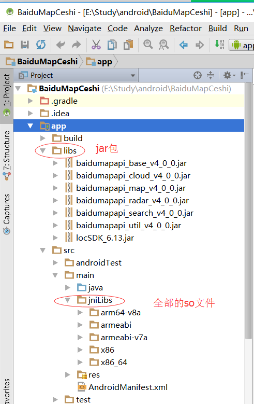The width and height of the screenshot is (254, 404).
Task: Open the Project view type dropdown
Action: pos(77,75)
